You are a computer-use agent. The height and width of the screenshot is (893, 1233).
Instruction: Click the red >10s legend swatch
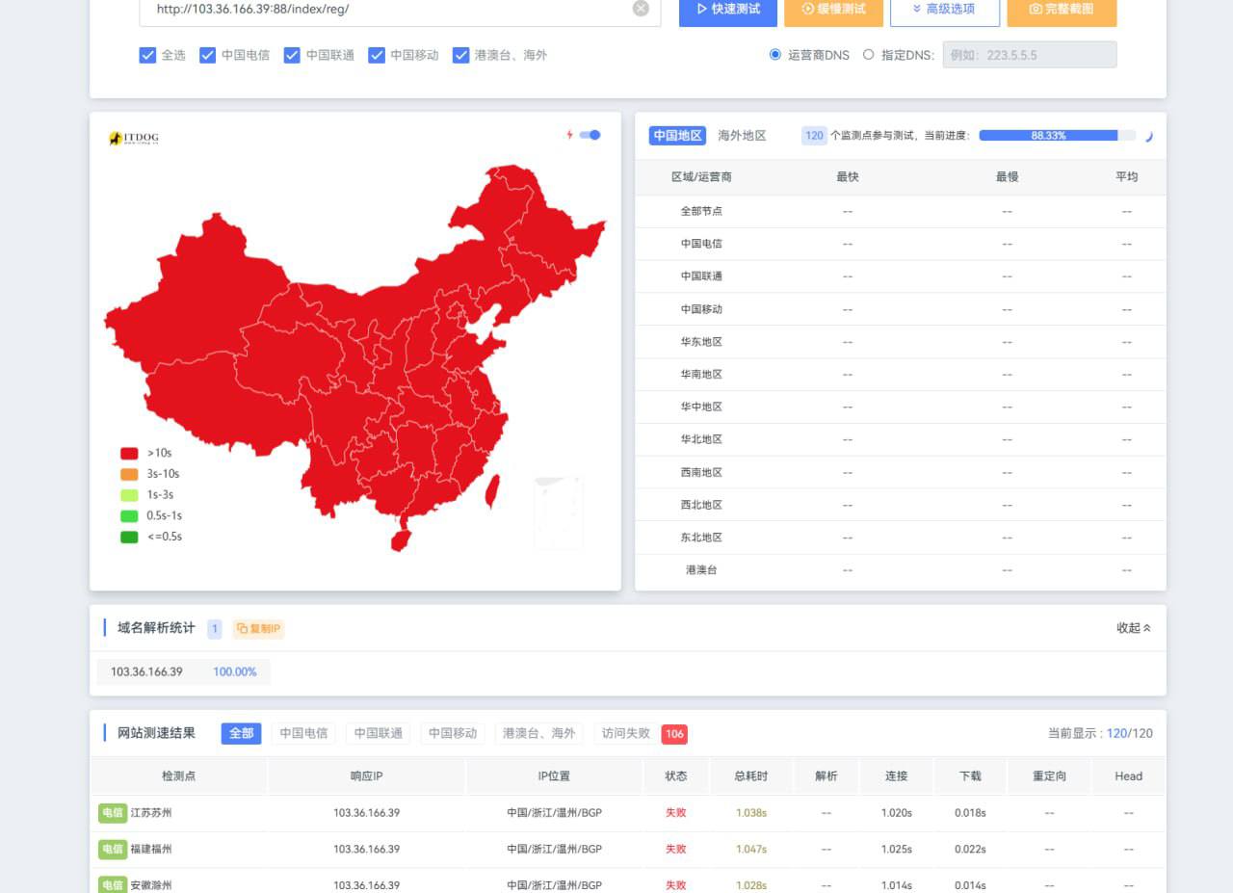pos(129,453)
